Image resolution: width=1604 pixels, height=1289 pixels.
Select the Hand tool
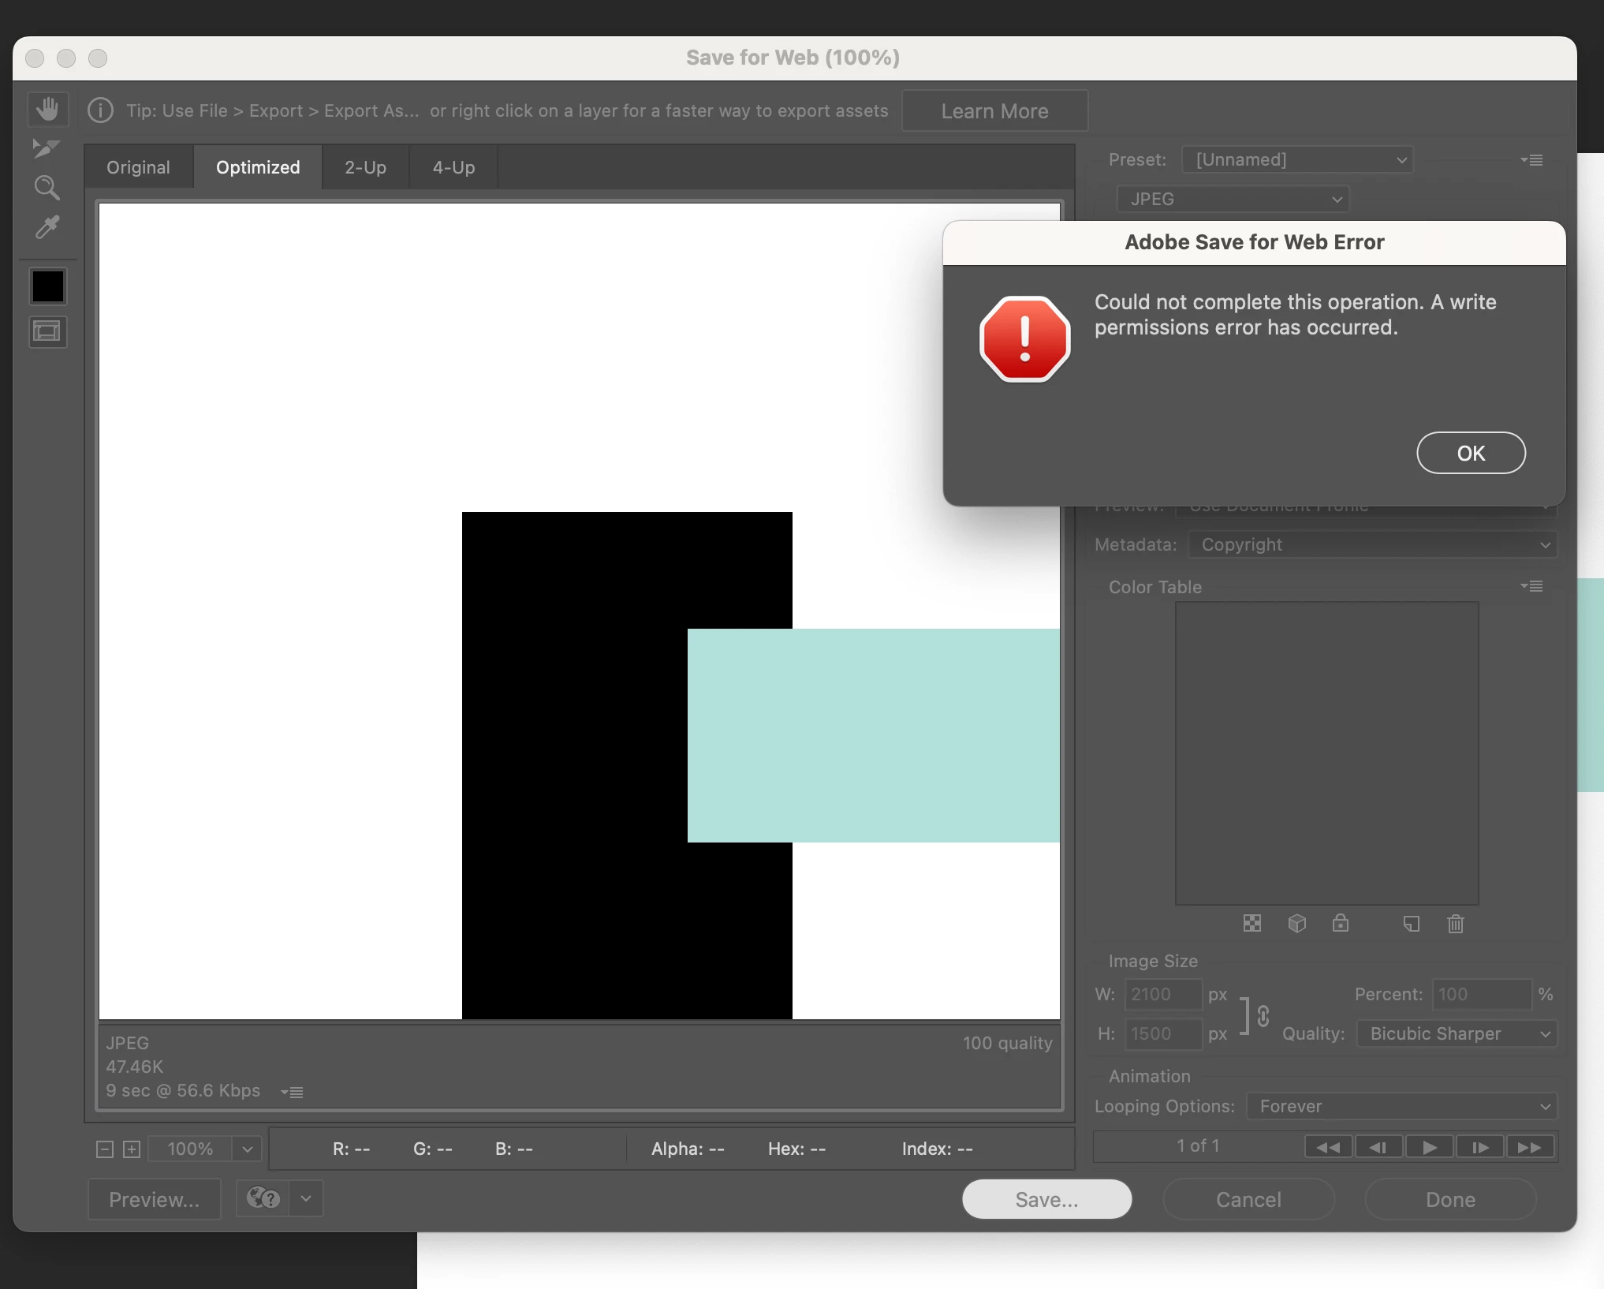[x=47, y=109]
